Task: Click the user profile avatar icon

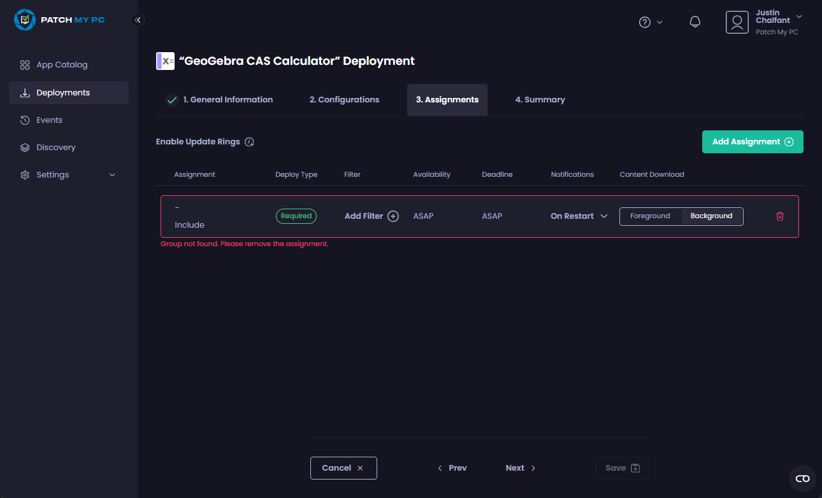Action: click(737, 22)
